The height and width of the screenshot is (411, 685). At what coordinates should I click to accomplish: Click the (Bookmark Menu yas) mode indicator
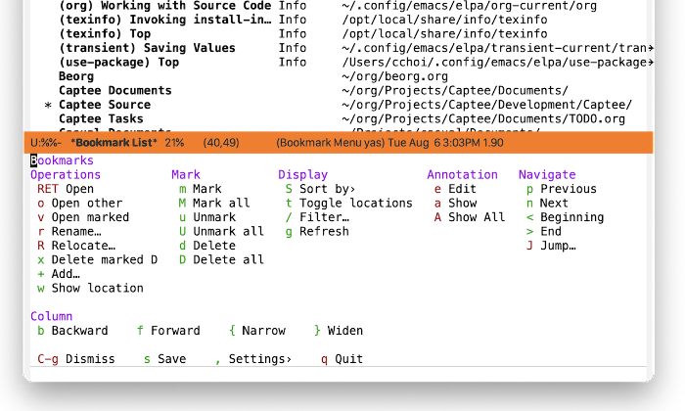[x=331, y=143]
